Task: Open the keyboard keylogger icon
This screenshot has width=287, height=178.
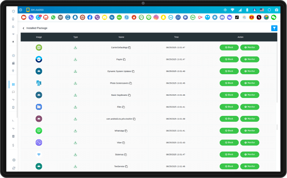Action: (x=60, y=18)
